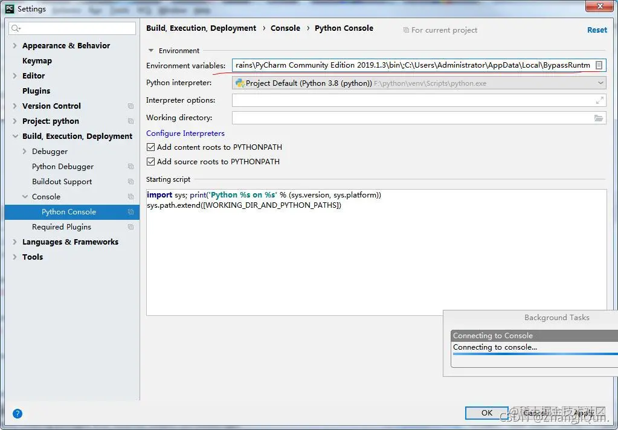Click the help question mark icon
618x430 pixels.
(18, 414)
